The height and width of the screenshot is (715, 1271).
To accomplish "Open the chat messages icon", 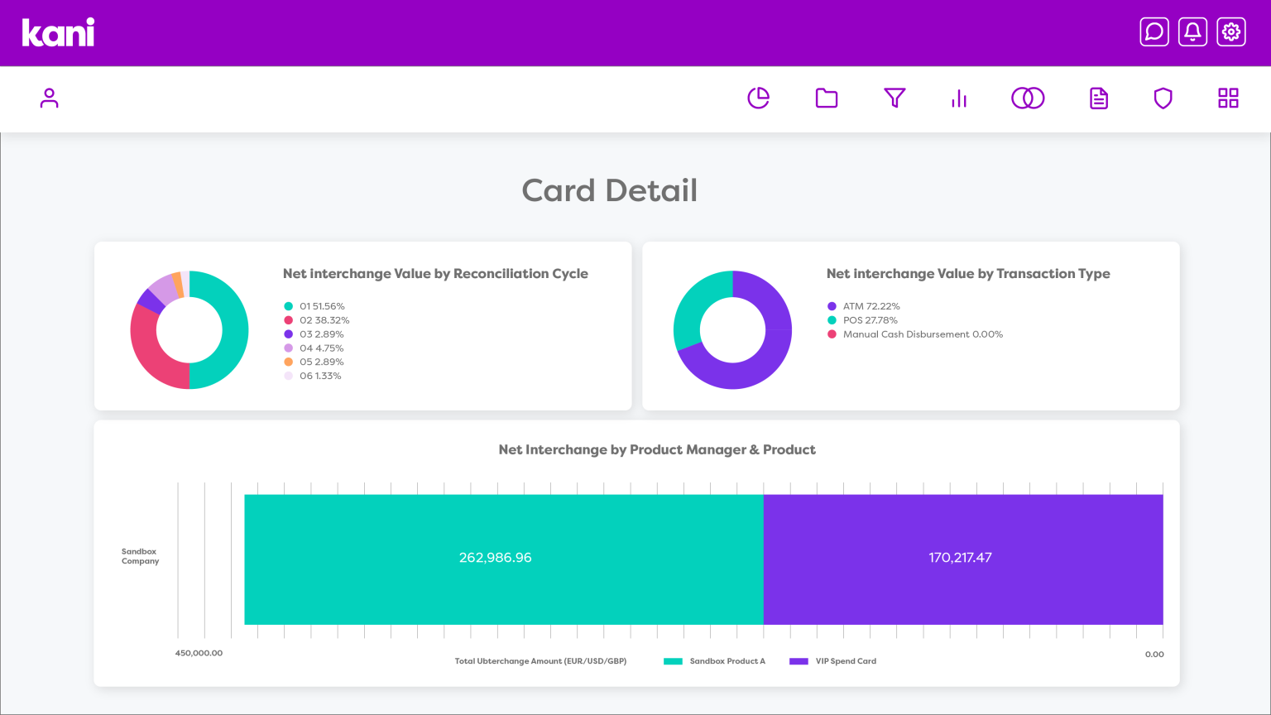I will (1154, 32).
